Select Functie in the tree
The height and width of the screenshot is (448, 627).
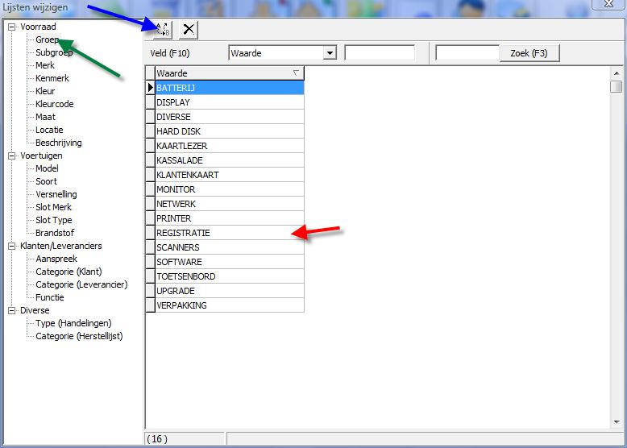(50, 297)
